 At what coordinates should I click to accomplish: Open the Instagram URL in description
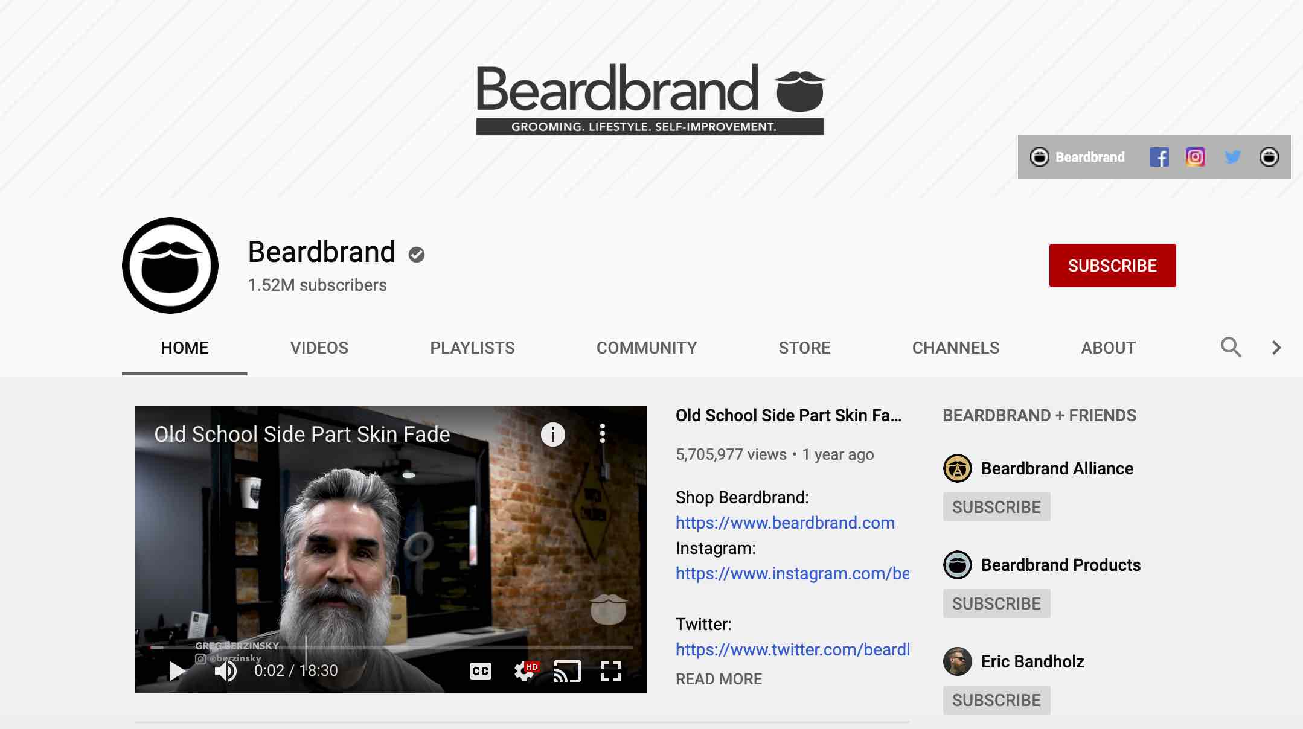(792, 573)
